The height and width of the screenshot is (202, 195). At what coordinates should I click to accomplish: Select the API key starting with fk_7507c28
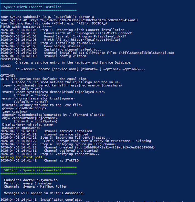(x=89, y=20)
